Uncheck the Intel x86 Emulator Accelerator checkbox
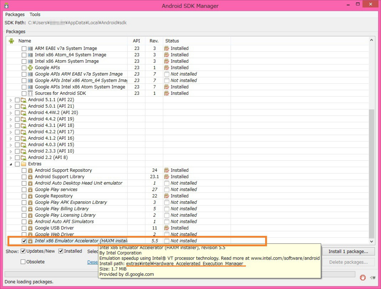Image resolution: width=381 pixels, height=289 pixels. click(x=24, y=241)
